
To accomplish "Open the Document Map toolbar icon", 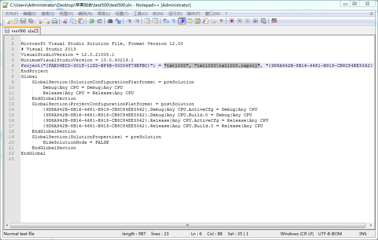I will (x=198, y=21).
